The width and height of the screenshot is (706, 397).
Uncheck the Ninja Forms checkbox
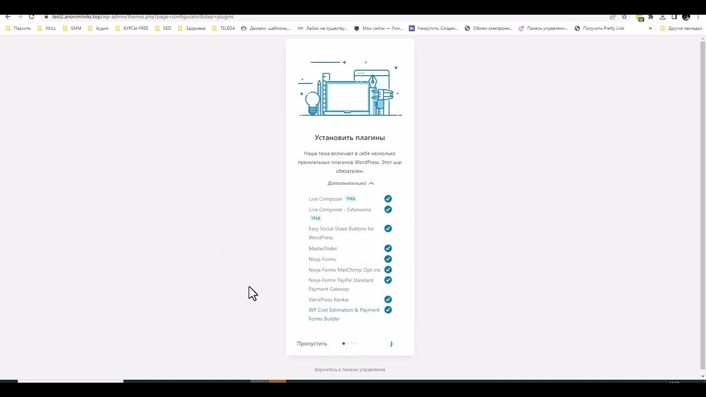(x=388, y=259)
